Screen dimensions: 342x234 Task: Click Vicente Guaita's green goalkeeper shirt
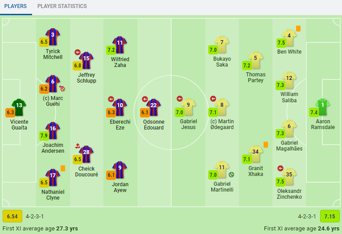pos(19,106)
